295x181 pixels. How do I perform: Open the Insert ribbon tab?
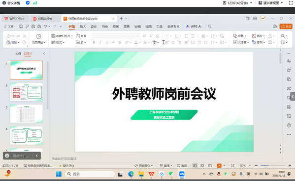83,26
